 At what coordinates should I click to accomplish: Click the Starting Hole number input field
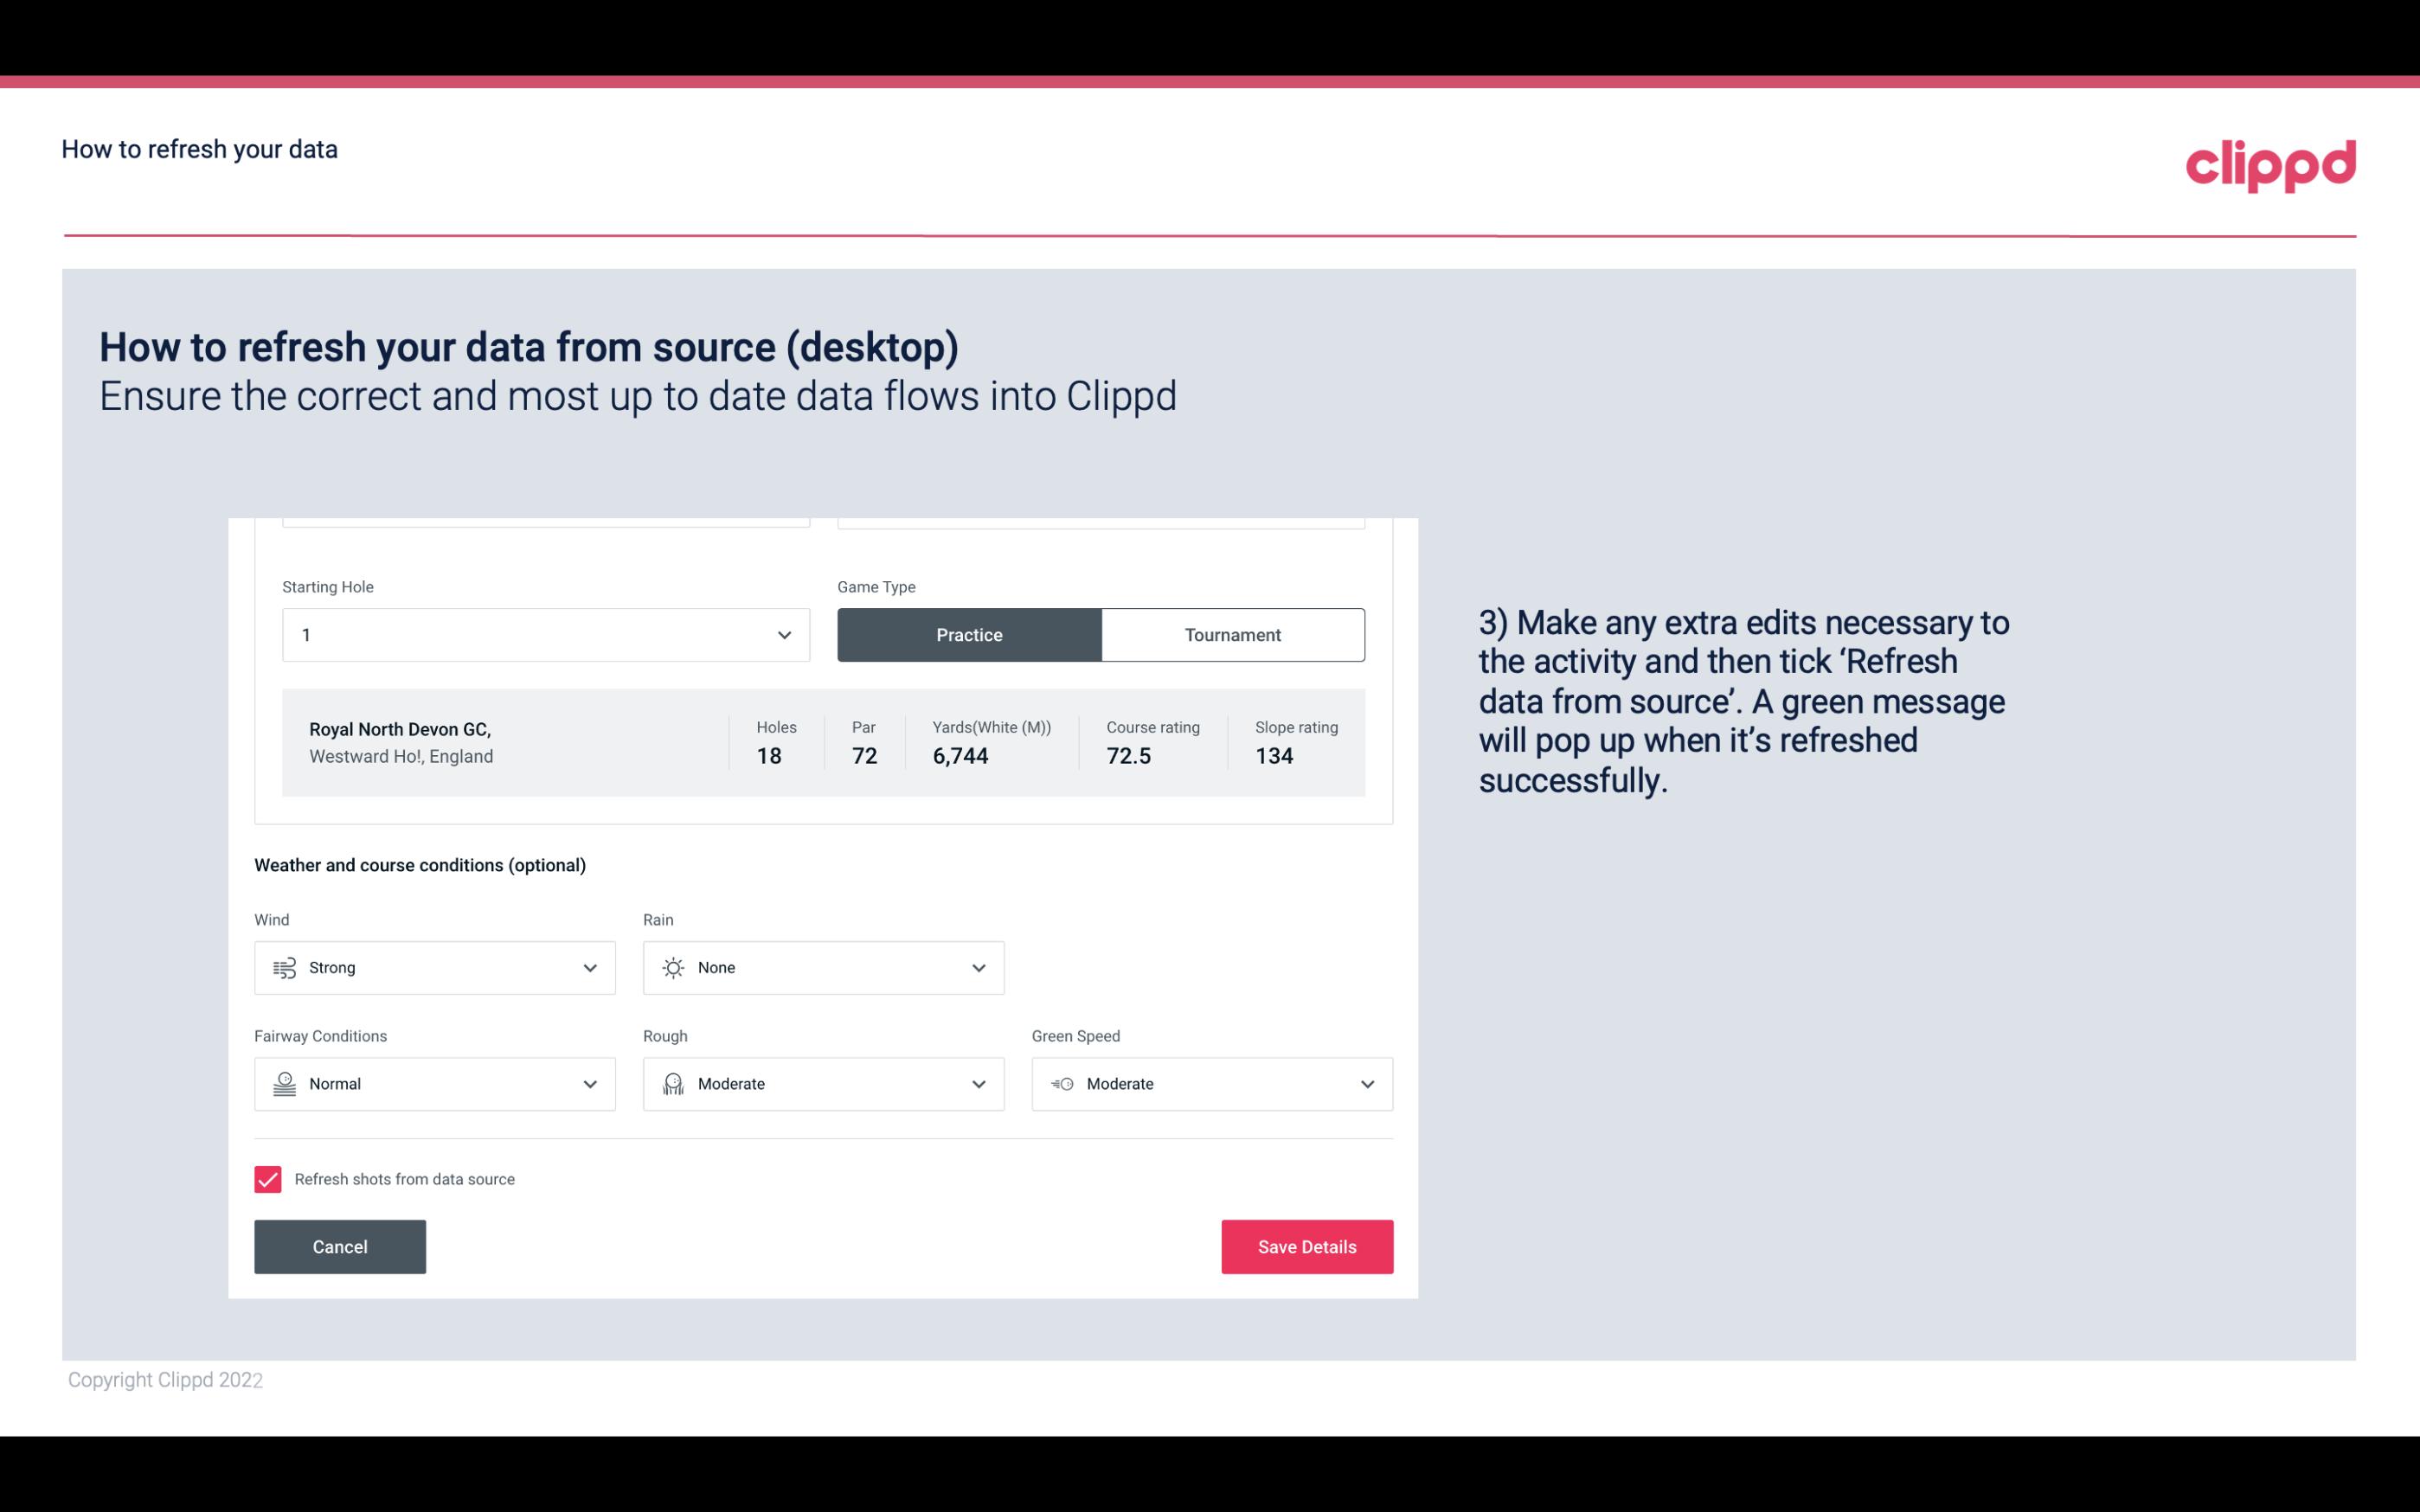[543, 632]
